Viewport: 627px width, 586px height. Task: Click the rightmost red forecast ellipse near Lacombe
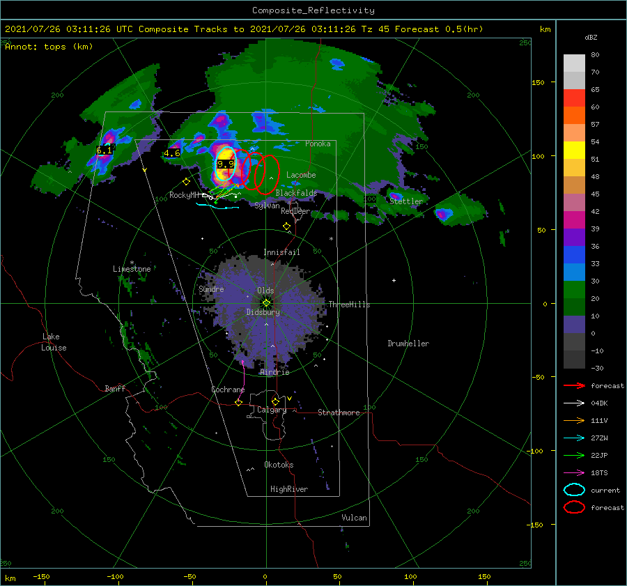coord(267,175)
